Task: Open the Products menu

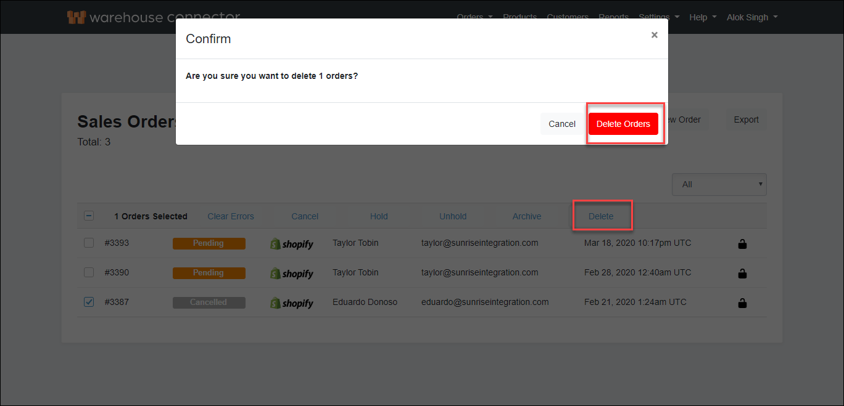Action: 519,17
